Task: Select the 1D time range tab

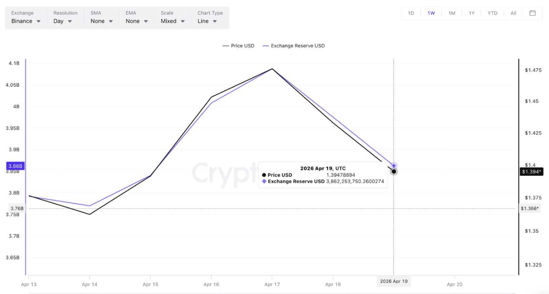Action: pos(411,13)
